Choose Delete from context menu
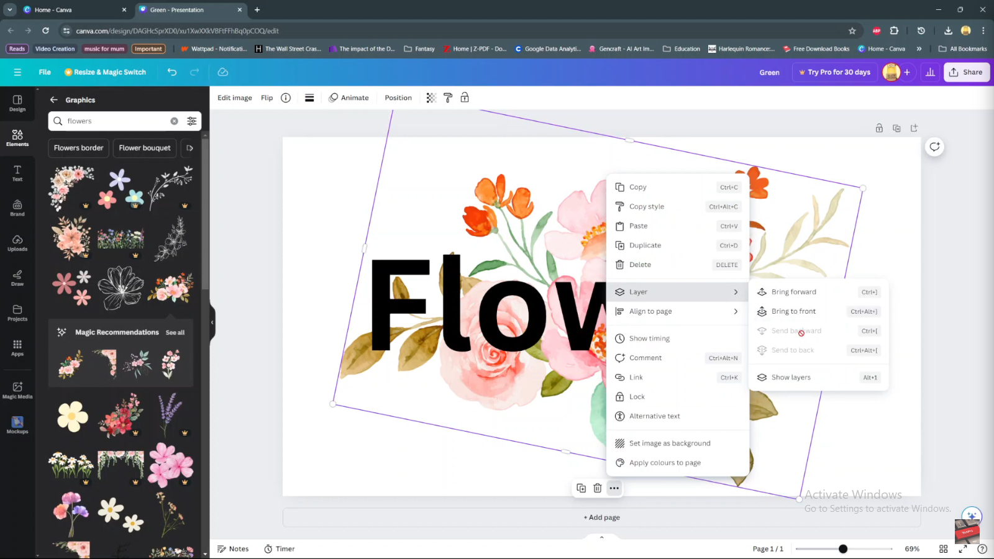This screenshot has height=559, width=994. tap(678, 265)
